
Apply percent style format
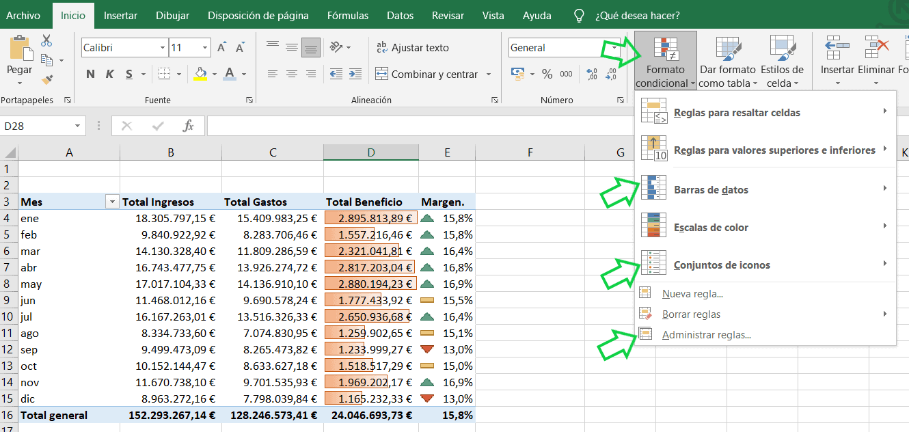(547, 74)
